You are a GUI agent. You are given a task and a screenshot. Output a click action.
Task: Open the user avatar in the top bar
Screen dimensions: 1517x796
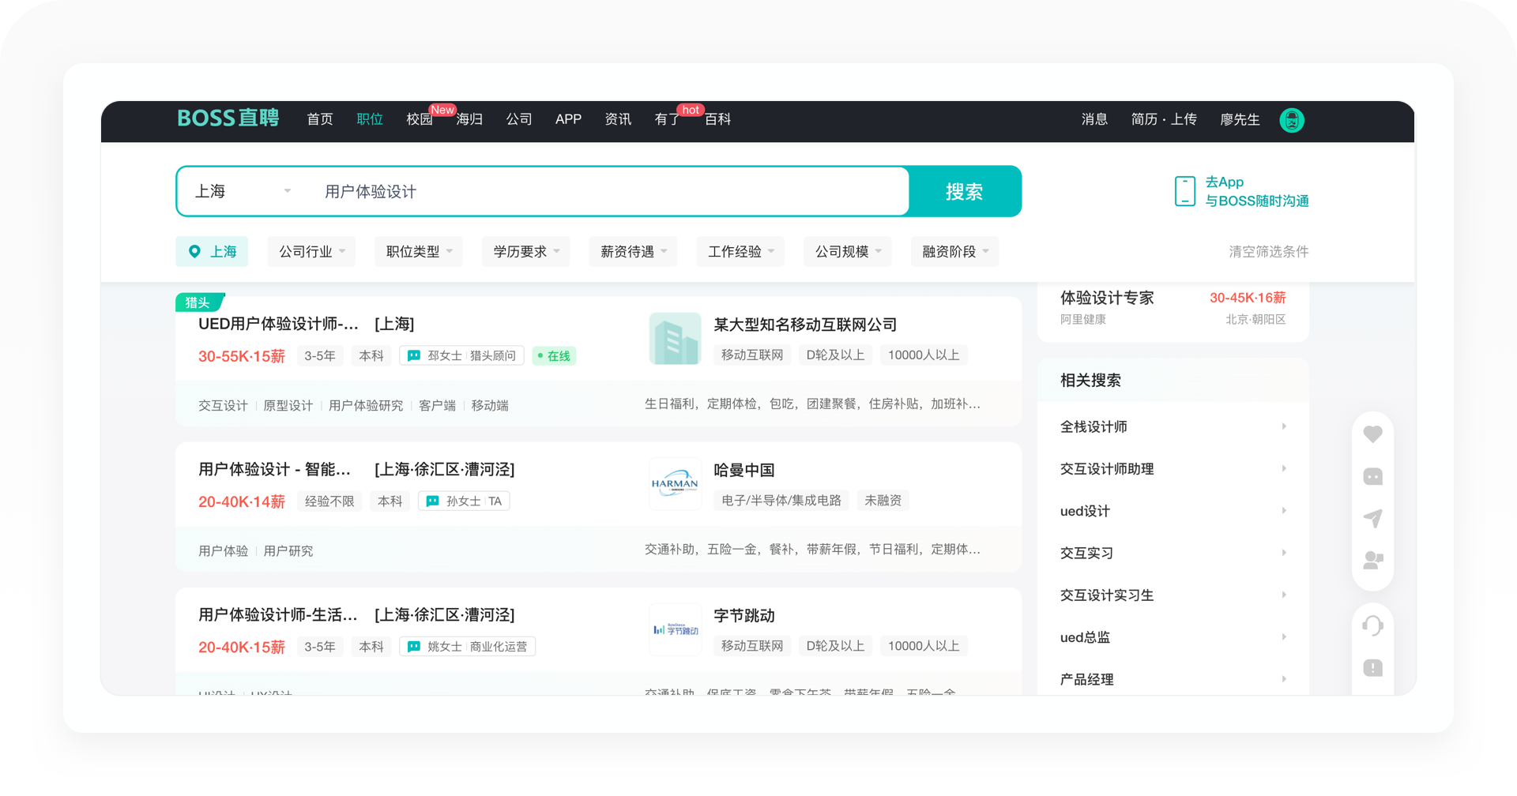pyautogui.click(x=1292, y=120)
